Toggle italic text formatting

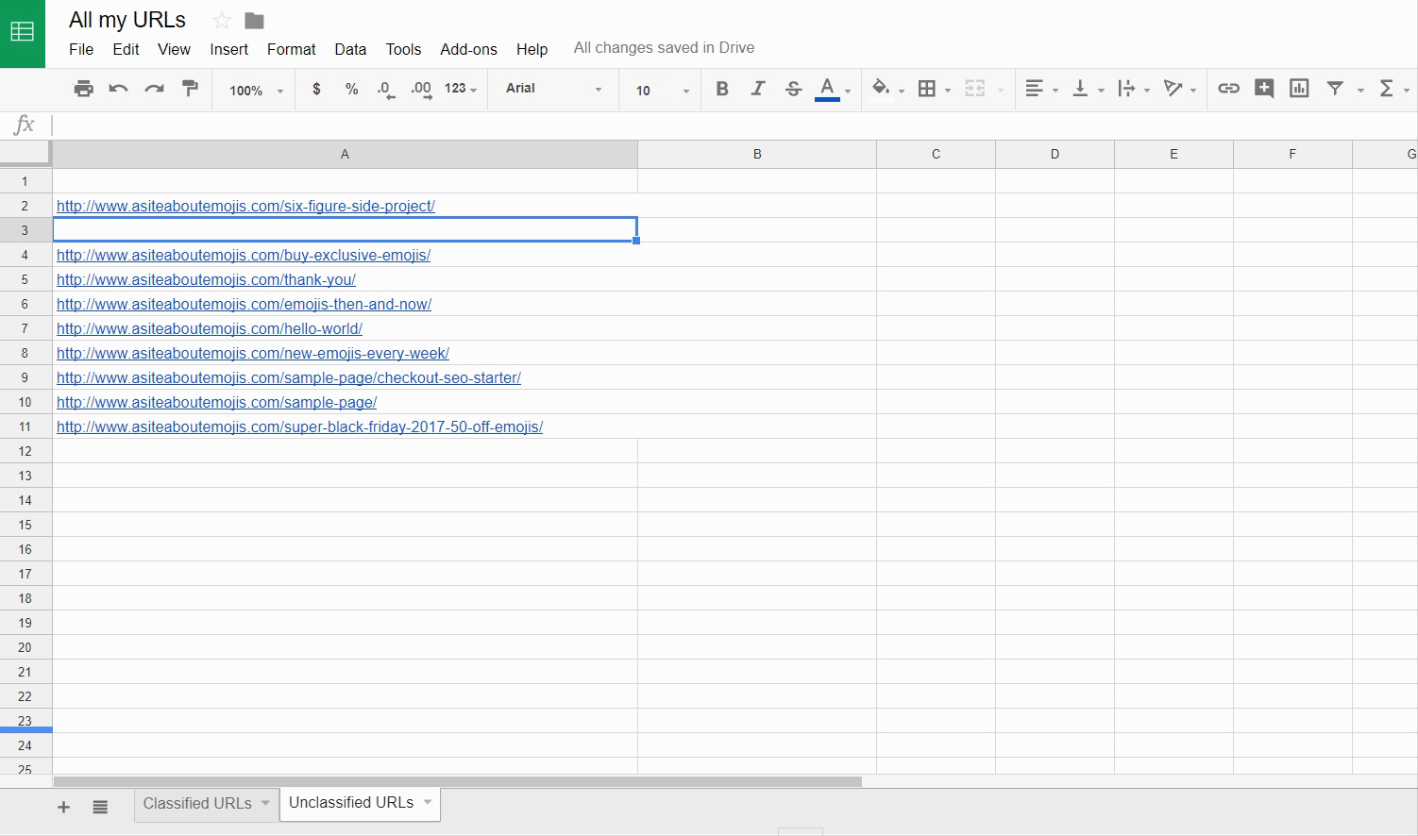coord(757,89)
